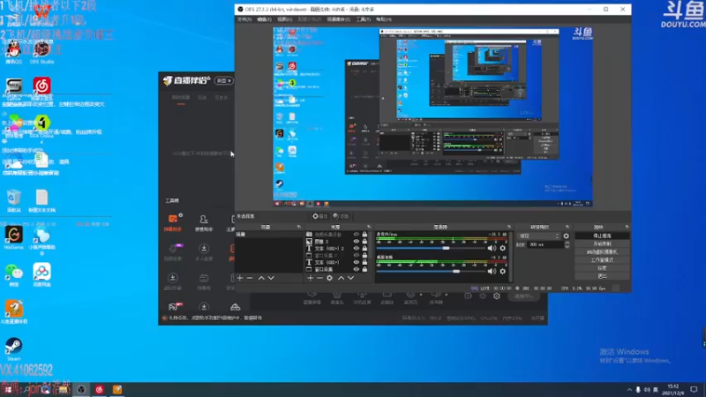Move the scene up in the list
Screen dimensions: 706x397
click(x=261, y=278)
